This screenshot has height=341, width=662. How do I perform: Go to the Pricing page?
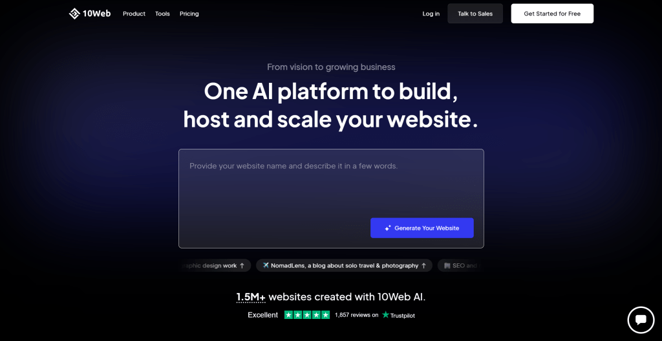pyautogui.click(x=189, y=14)
